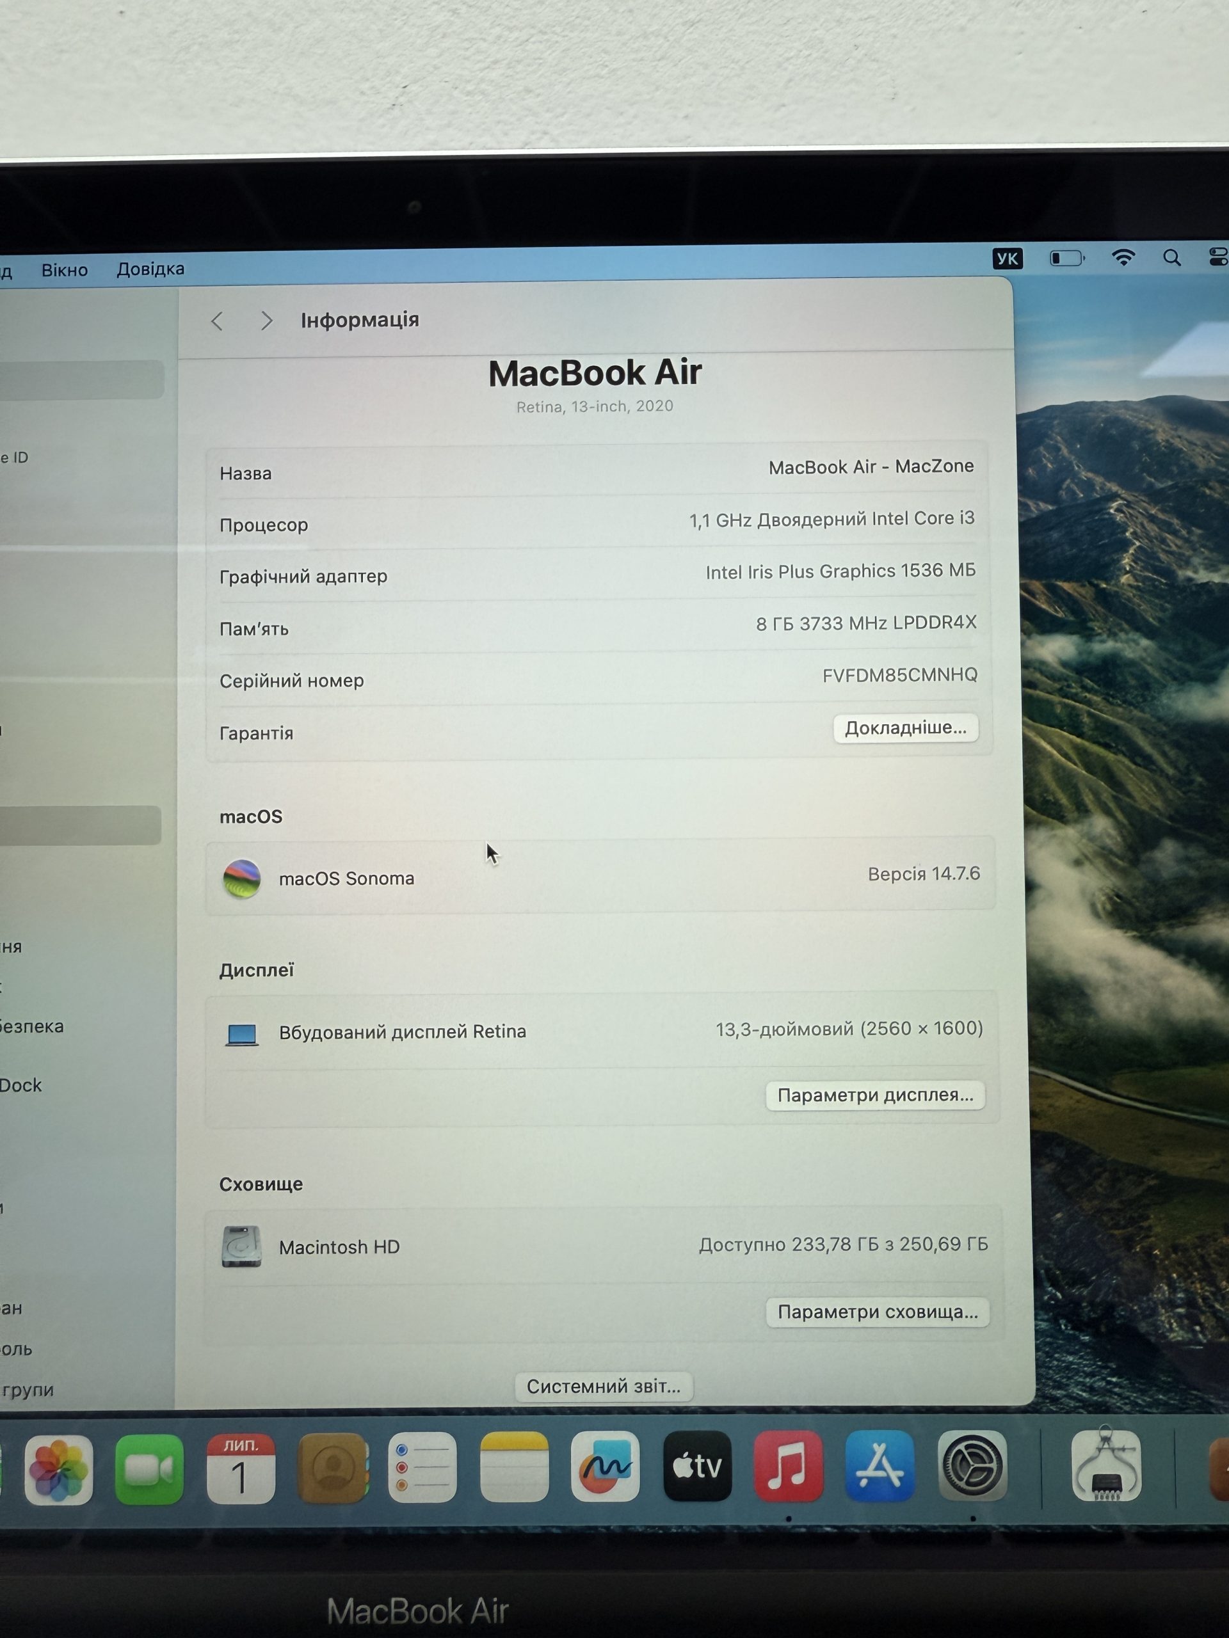Open the Довідка menu

coord(150,269)
